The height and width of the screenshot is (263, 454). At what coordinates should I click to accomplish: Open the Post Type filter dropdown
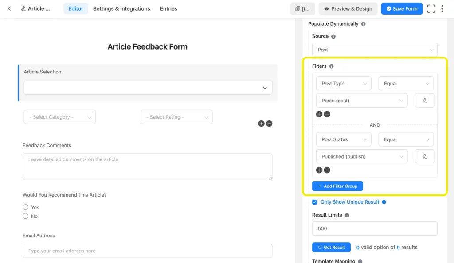point(344,84)
